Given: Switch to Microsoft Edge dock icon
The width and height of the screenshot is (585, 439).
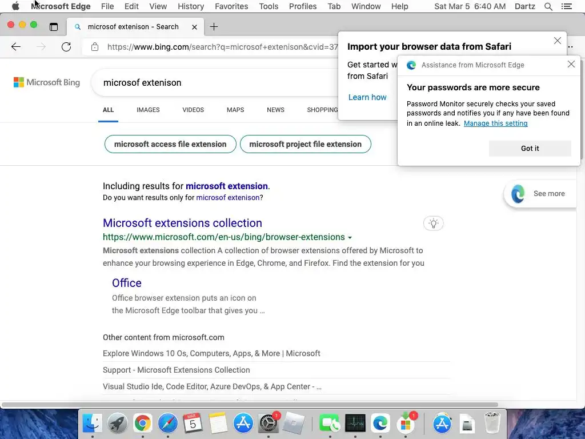Looking at the screenshot, I should pos(380,424).
